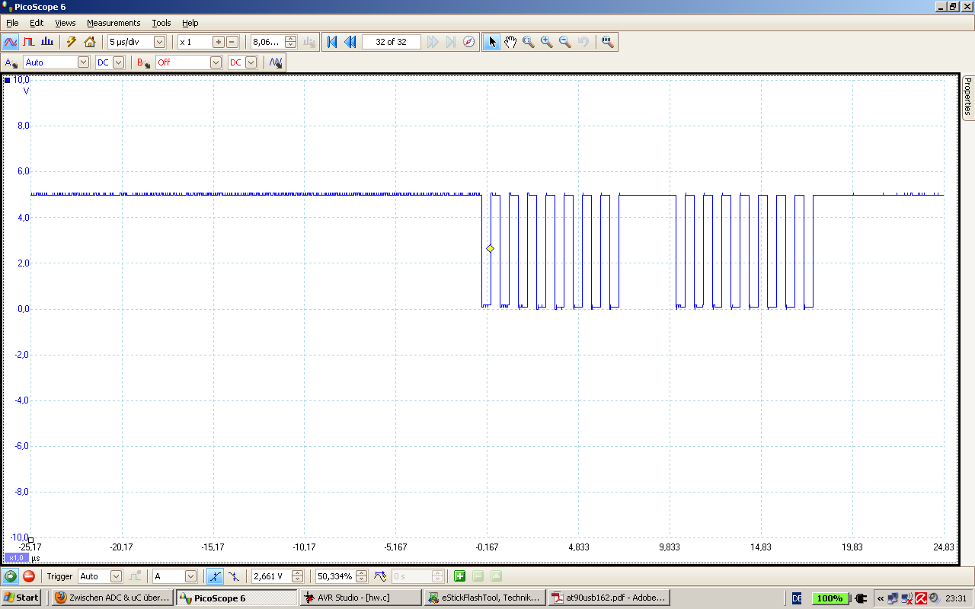The height and width of the screenshot is (609, 975).
Task: Select rising edge trigger toggle
Action: coord(216,576)
